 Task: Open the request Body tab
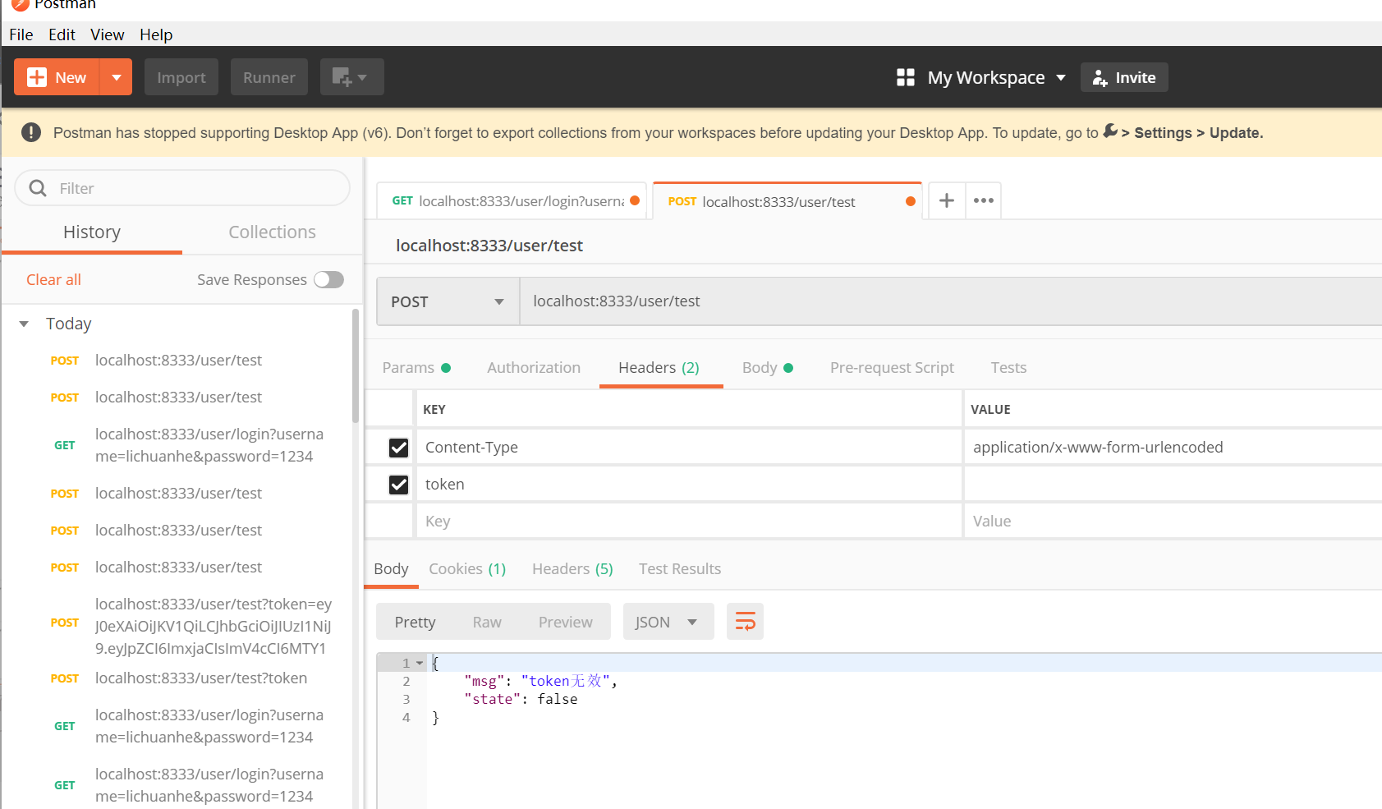coord(768,368)
